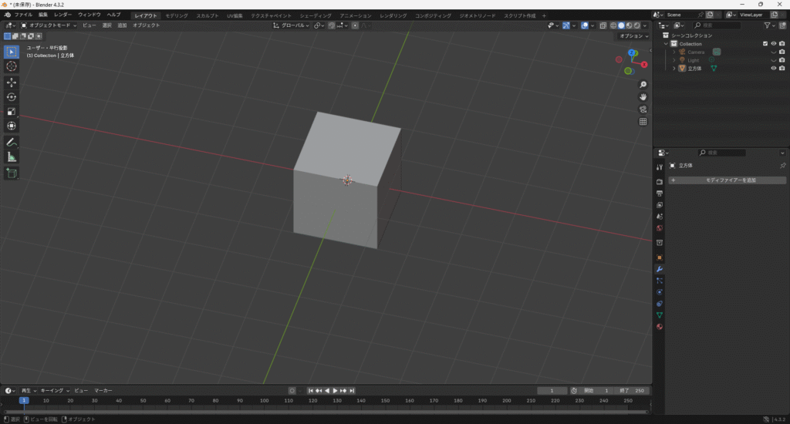This screenshot has height=424, width=790.
Task: Switch orthographic/perspective grid icon
Action: pos(643,121)
